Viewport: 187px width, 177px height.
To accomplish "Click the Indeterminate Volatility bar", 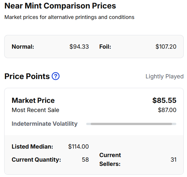I will [131, 124].
